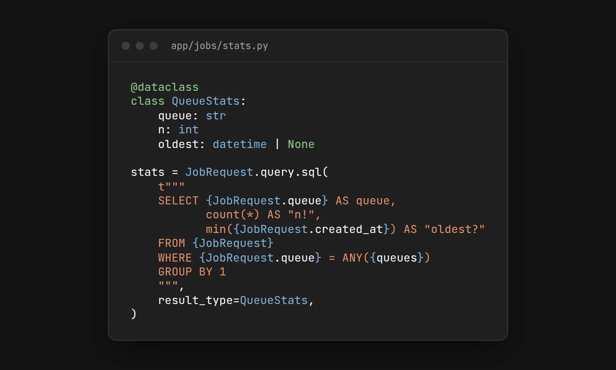Screen dimensions: 616x370
Task: Click the GROUP BY 1 line
Action: [192, 272]
